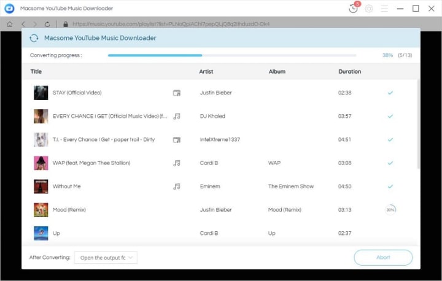Click artist 'DJ Khaled'
This screenshot has height=281, width=442.
point(212,116)
